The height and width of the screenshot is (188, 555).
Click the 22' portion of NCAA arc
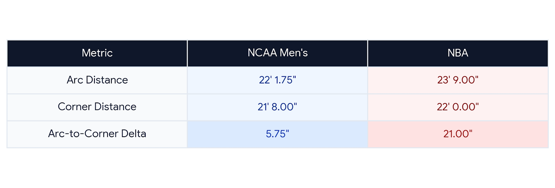coord(265,80)
